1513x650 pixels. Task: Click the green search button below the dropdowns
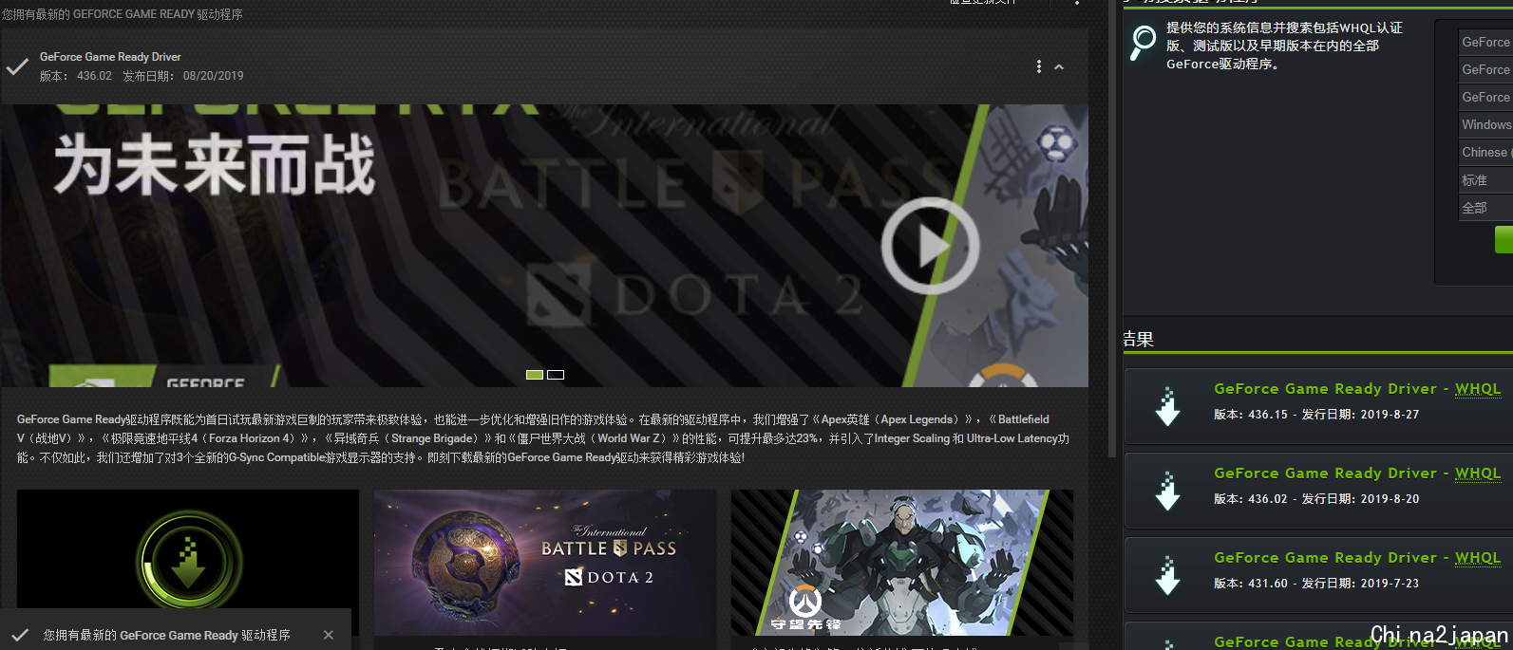(x=1504, y=239)
